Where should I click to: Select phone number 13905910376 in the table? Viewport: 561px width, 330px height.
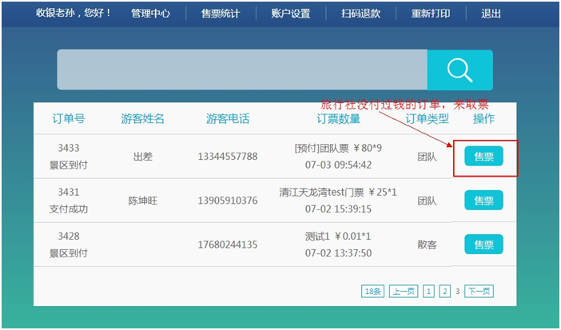click(227, 201)
